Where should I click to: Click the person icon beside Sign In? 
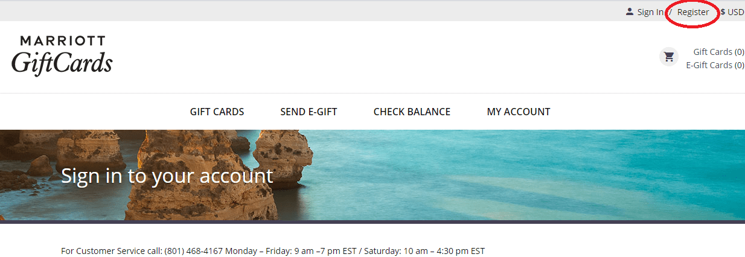[630, 11]
